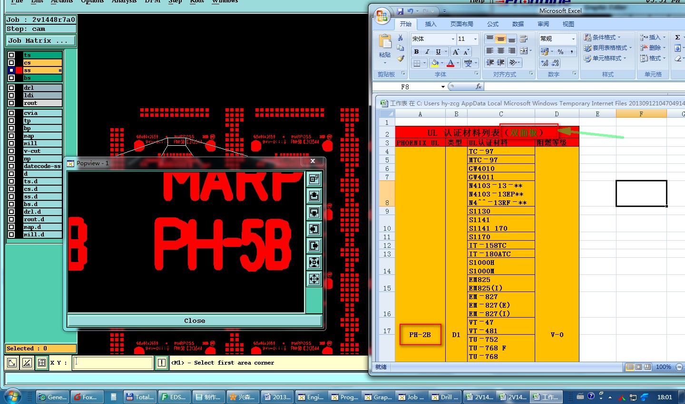Open the number format dropdown 常规
This screenshot has height=404, width=685.
(x=573, y=39)
